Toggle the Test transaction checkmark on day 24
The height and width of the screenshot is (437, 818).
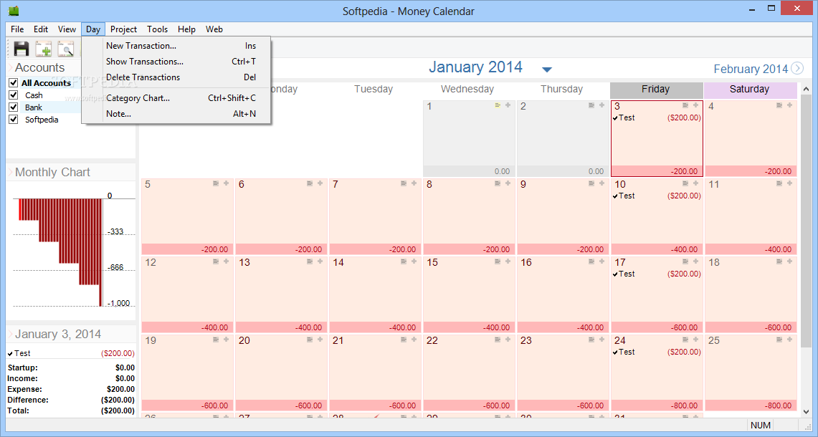click(x=616, y=353)
